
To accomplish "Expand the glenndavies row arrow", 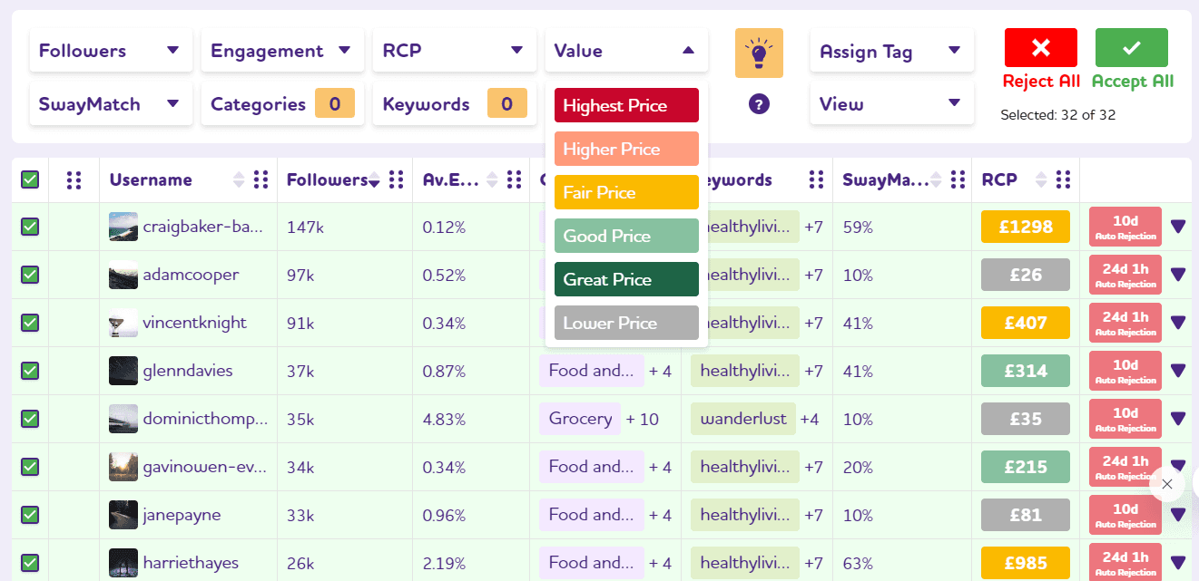I will tap(1178, 371).
